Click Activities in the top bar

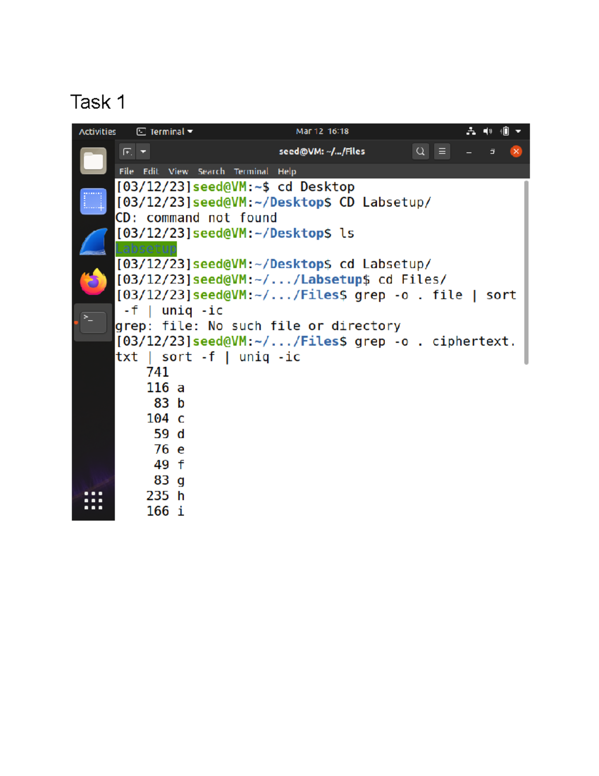97,131
